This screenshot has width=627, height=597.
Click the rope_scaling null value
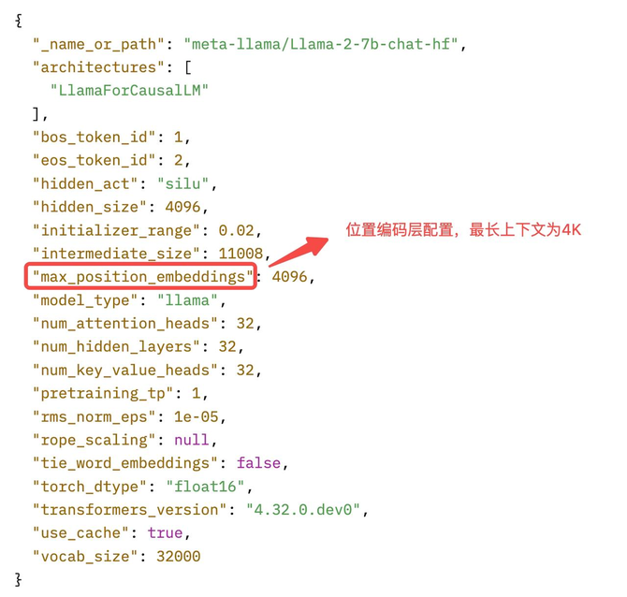pyautogui.click(x=192, y=440)
